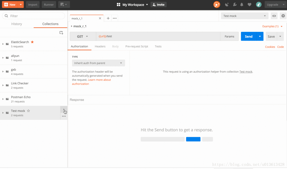Viewport: 287px width, 169px height.
Task: Unstar the ElasticSearch collection
Action: tap(32, 42)
